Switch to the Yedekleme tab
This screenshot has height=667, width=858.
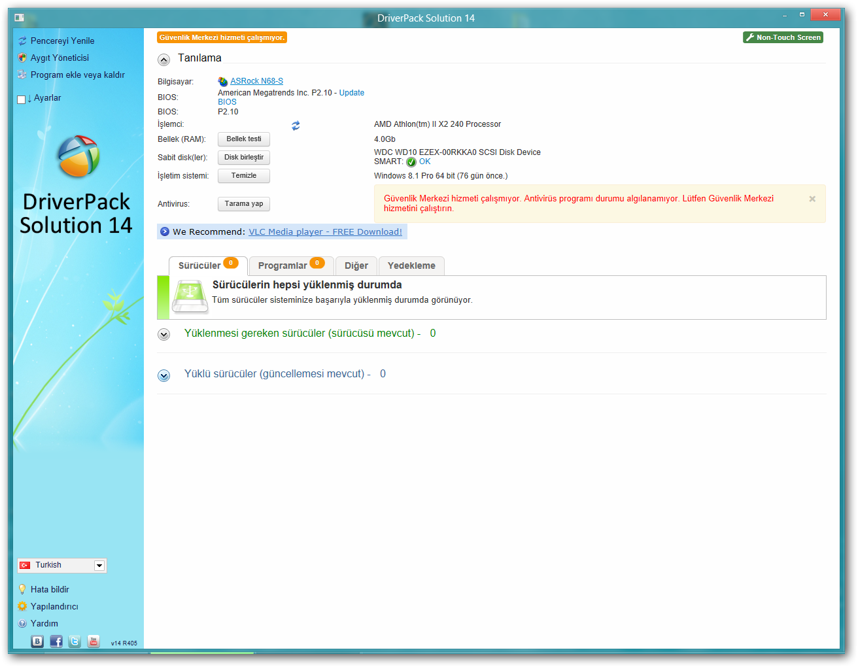(411, 265)
